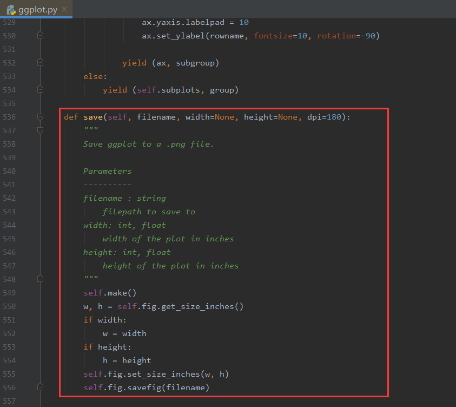Place cursor on the 'save' function name
Viewport: 456px width, 407px height.
(x=93, y=117)
